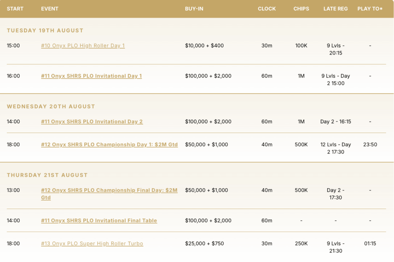Click the PLAY TO* column header
394x262 pixels.
(370, 9)
